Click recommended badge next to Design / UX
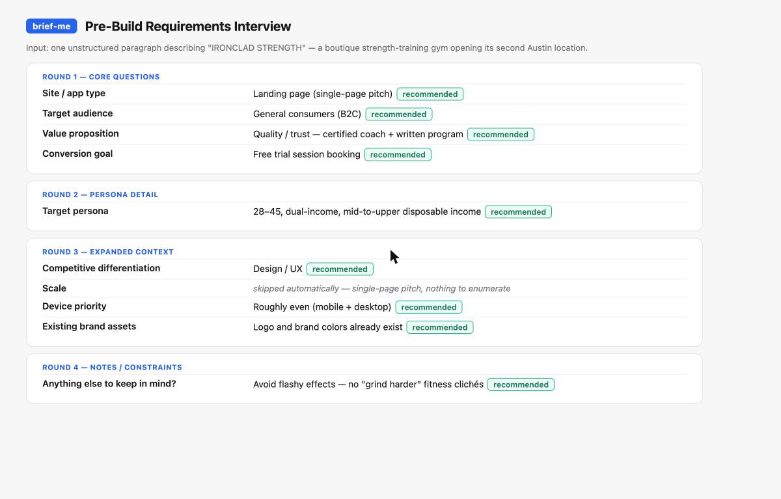The height and width of the screenshot is (499, 781). coord(340,269)
